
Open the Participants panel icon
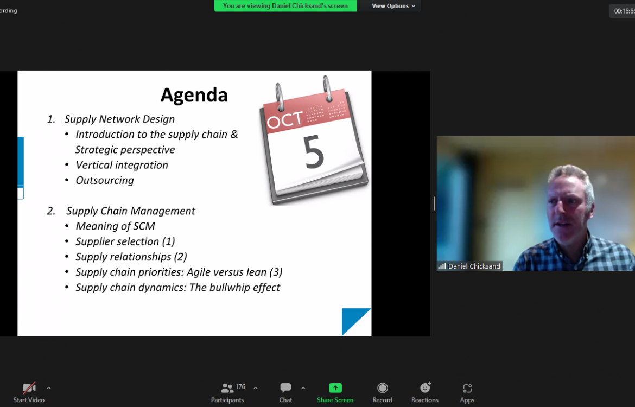click(x=227, y=389)
